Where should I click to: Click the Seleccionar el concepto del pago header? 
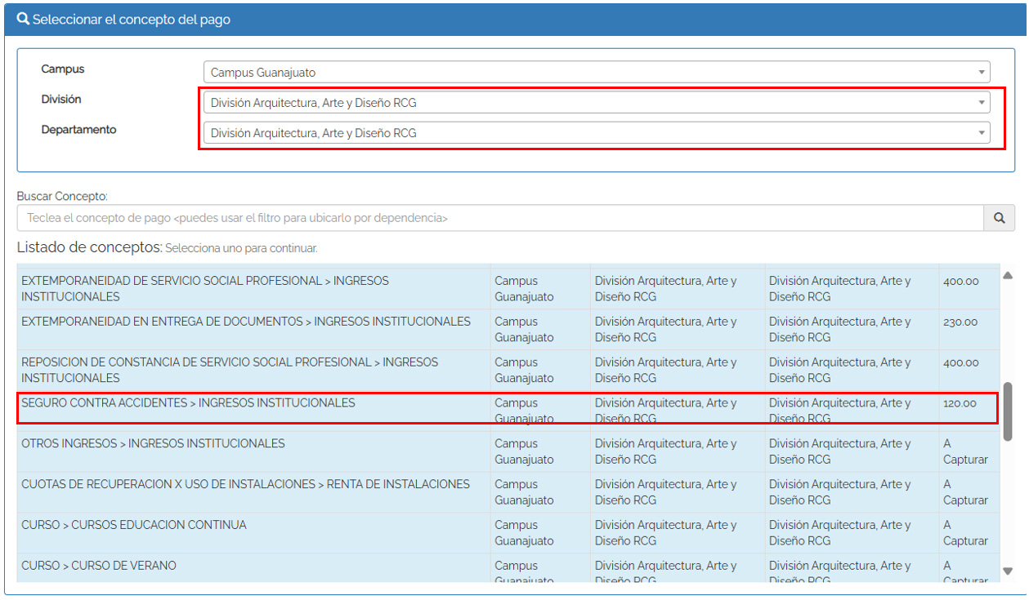pyautogui.click(x=131, y=20)
